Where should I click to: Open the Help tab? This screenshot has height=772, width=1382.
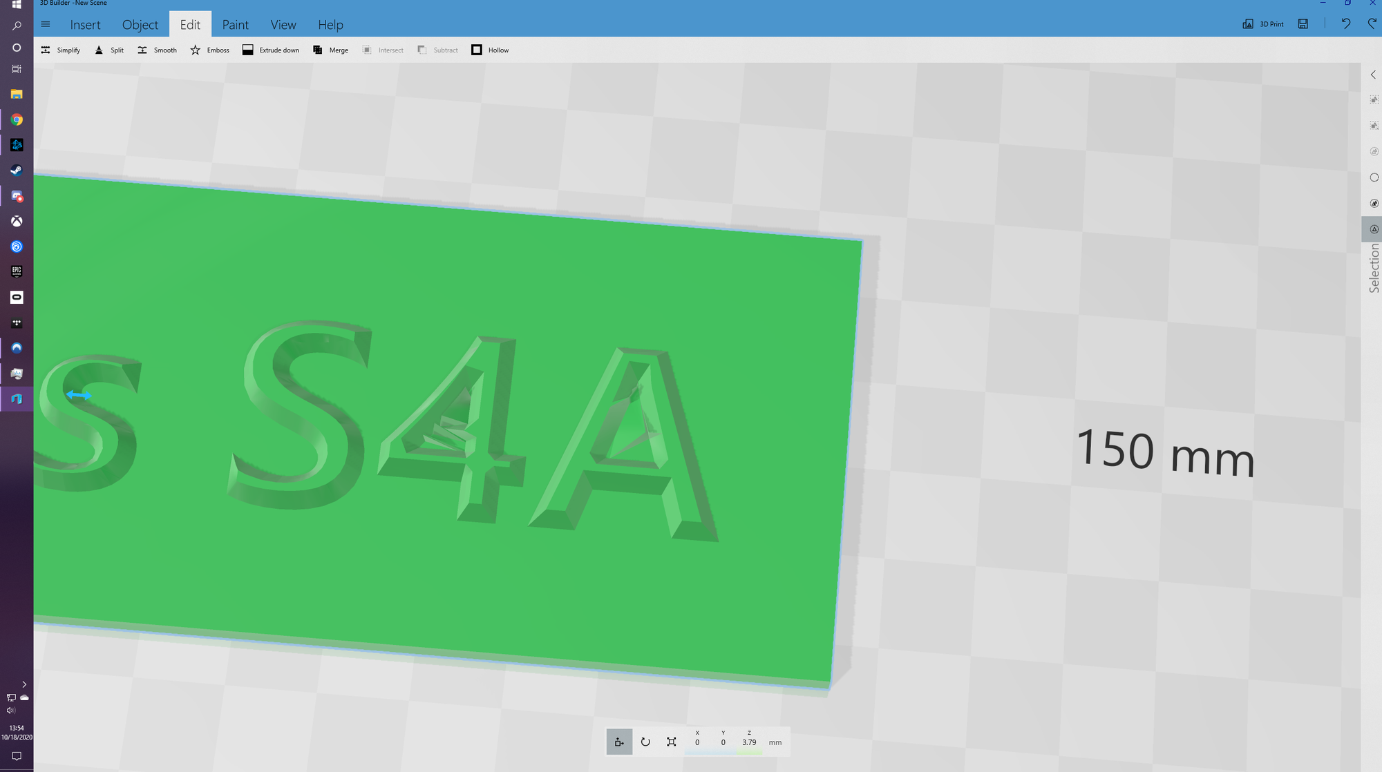tap(330, 25)
